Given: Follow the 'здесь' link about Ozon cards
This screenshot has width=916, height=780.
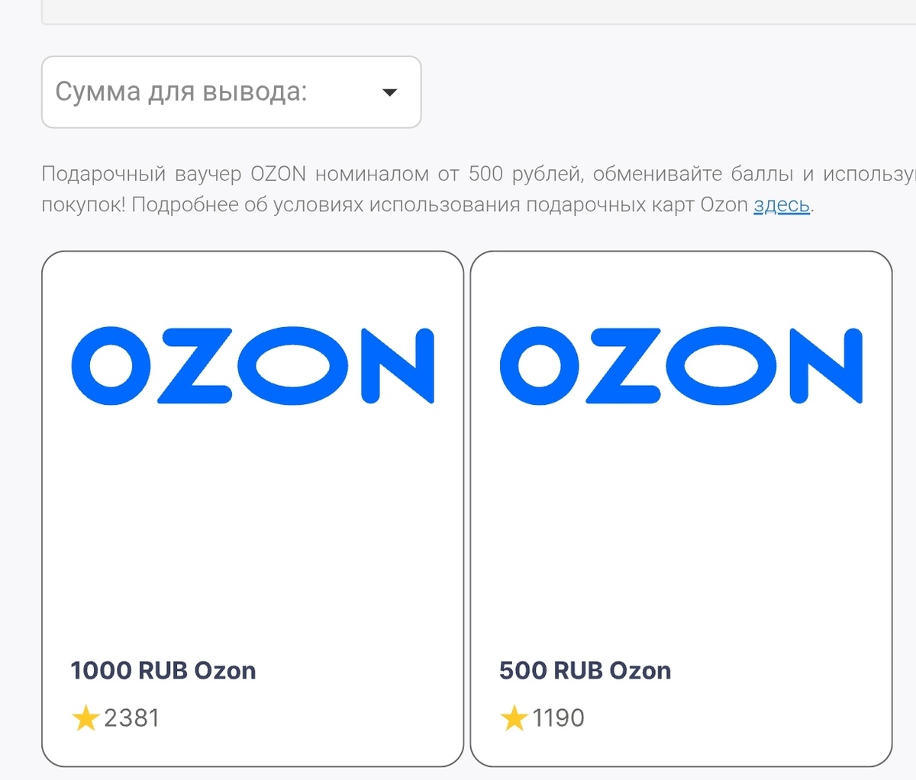Looking at the screenshot, I should 781,205.
